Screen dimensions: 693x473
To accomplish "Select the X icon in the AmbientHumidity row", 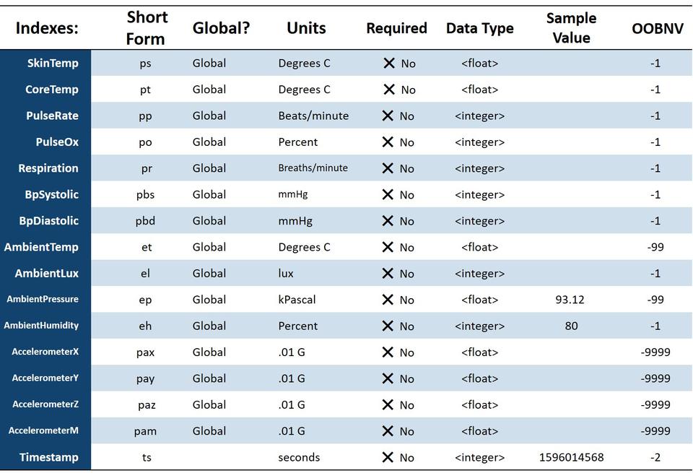I will [388, 326].
